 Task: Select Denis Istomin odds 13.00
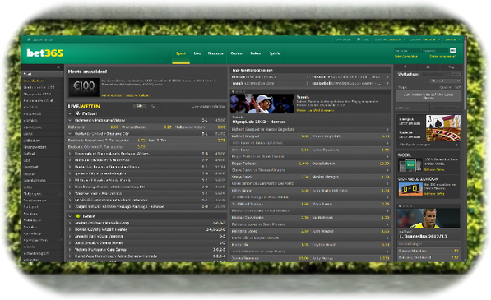click(x=384, y=164)
